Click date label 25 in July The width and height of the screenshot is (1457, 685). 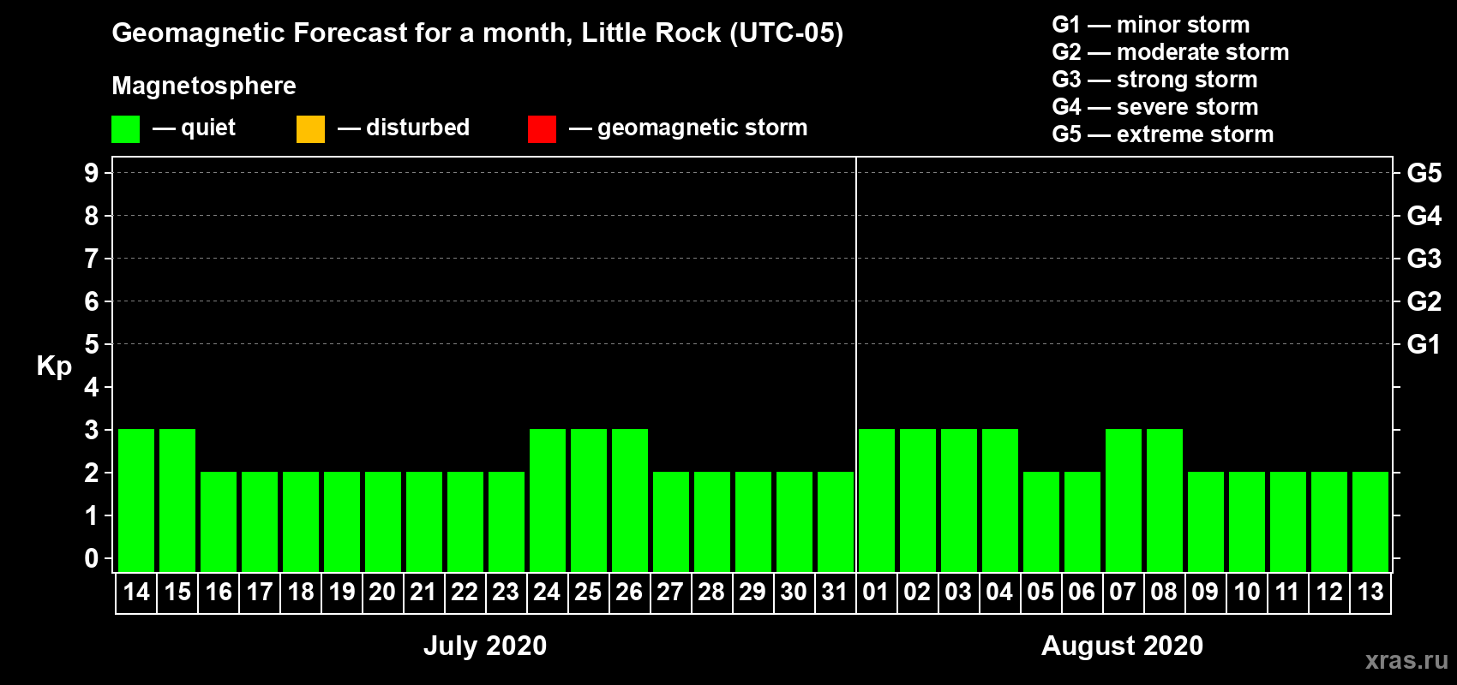coord(588,593)
